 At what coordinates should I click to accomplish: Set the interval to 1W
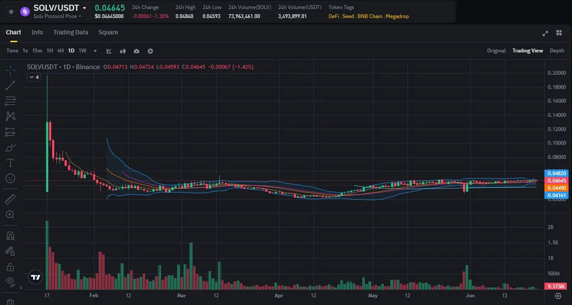(x=82, y=51)
